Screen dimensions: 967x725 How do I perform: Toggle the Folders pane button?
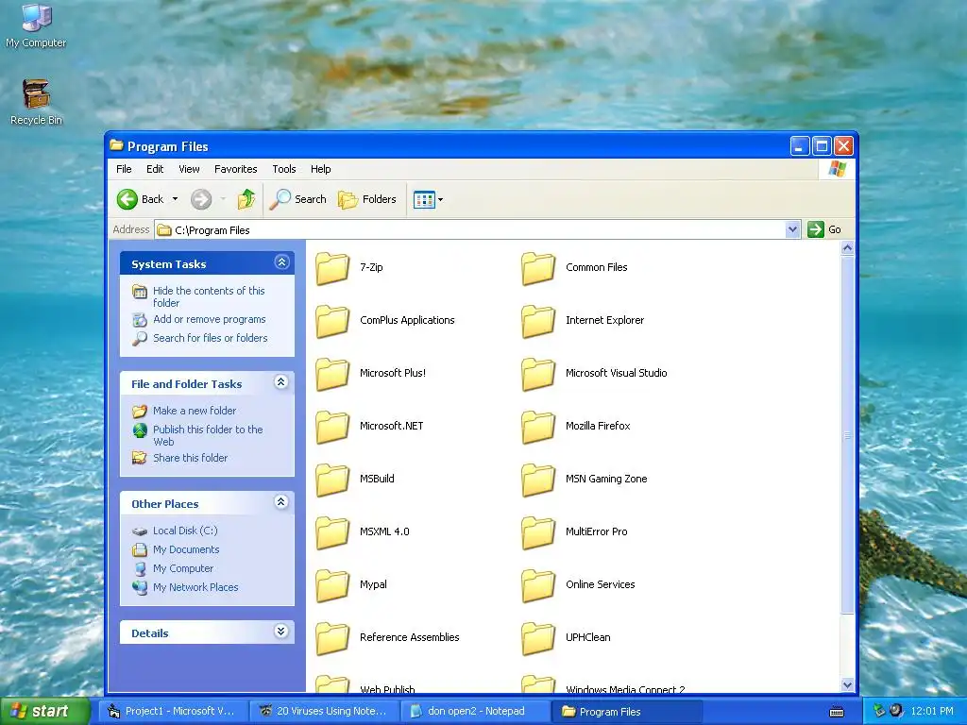point(367,199)
